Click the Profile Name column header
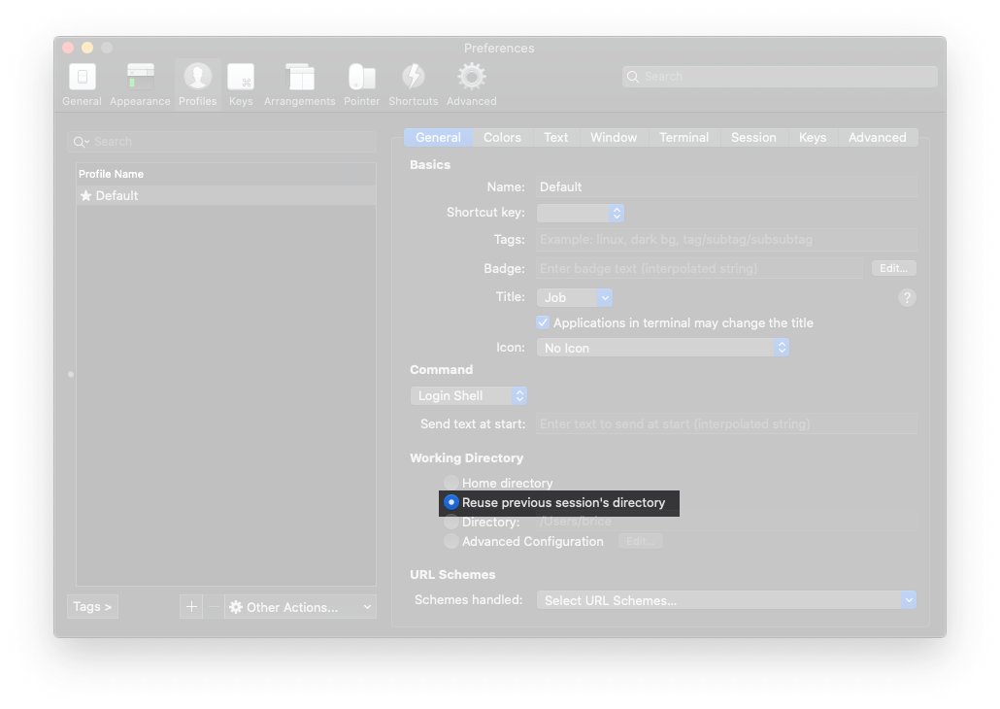 click(226, 174)
